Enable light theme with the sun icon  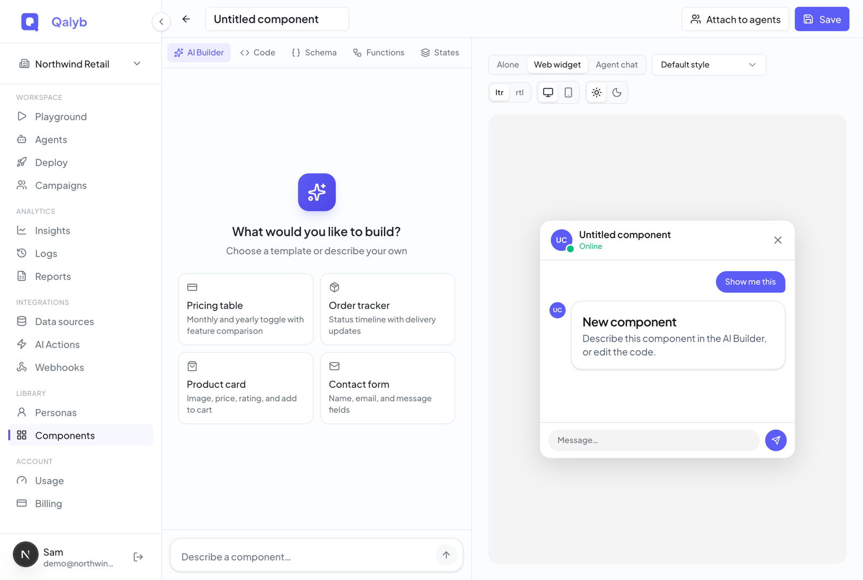(x=597, y=93)
